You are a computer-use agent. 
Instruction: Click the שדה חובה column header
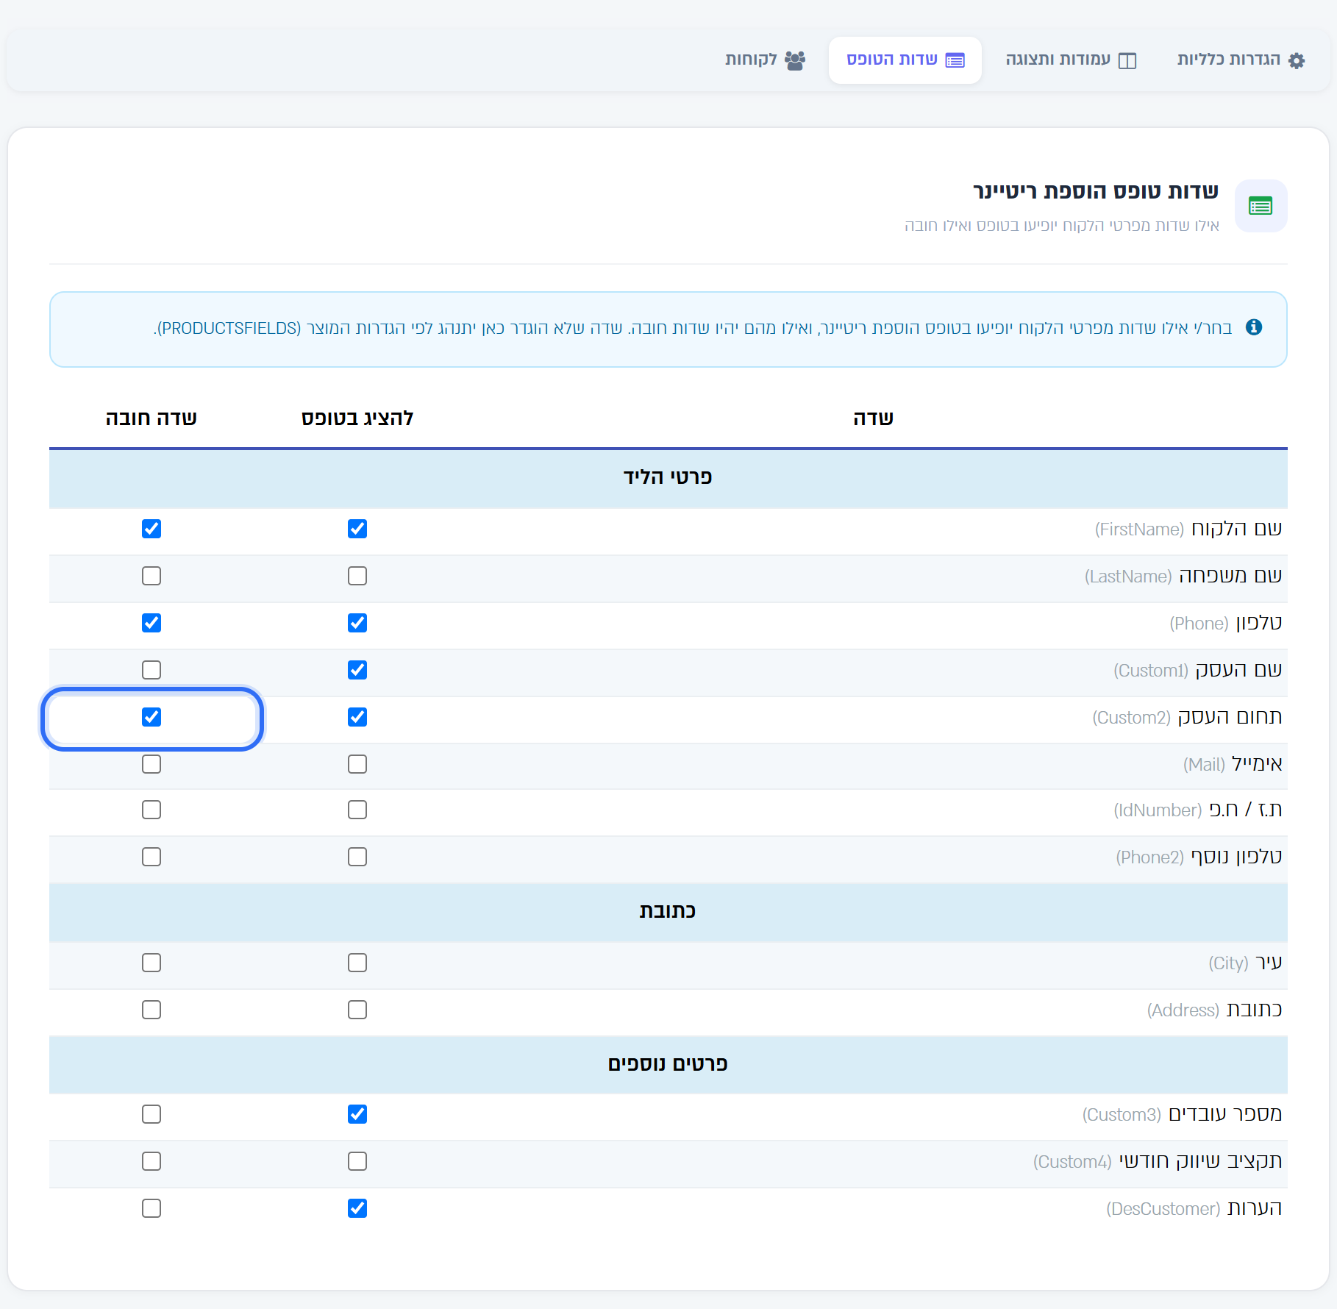click(x=151, y=418)
